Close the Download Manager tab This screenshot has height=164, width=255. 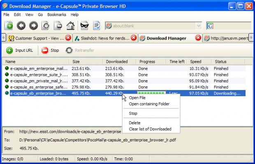(198, 38)
